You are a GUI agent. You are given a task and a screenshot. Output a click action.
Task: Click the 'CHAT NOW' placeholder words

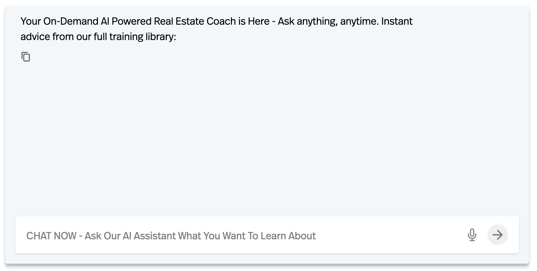(x=51, y=236)
